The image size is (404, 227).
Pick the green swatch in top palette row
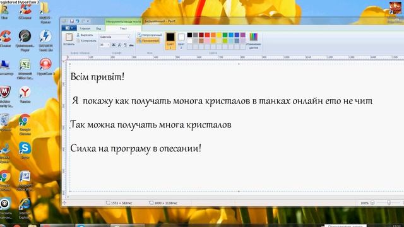tap(225, 35)
